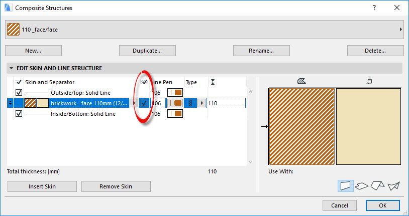Viewport: 409px width, 216px height.
Task: Select the brickwork - face 110mm row text
Action: tap(89, 103)
